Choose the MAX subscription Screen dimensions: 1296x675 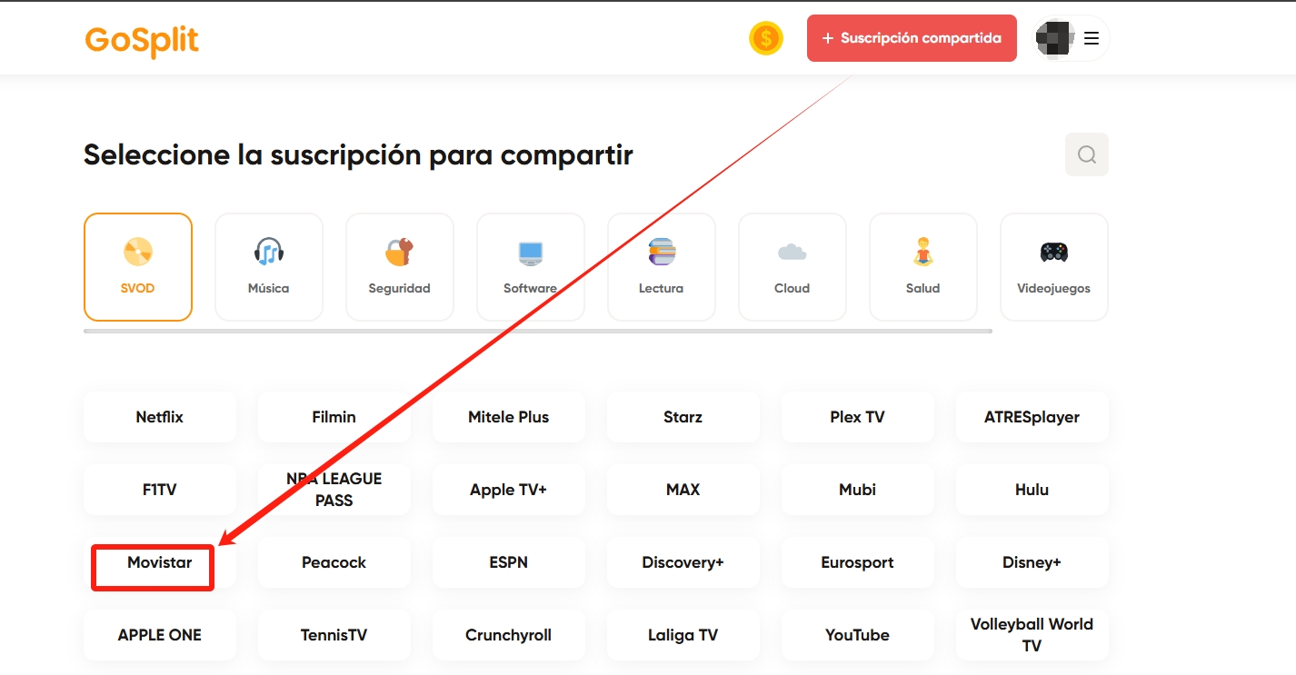(683, 490)
